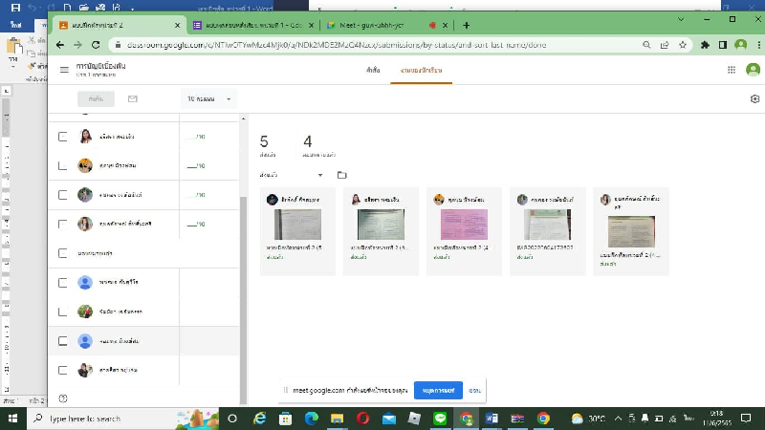Viewport: 765px width, 430px height.
Task: Click the blue stop sharing button
Action: coord(438,390)
